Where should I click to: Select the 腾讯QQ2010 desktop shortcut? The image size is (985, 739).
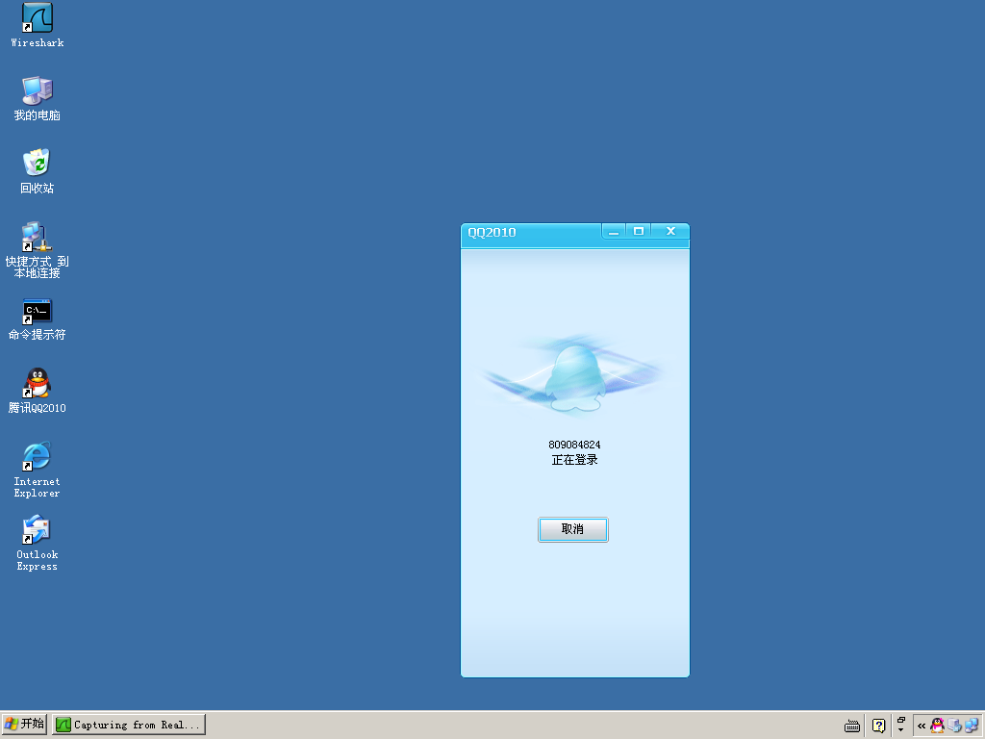pos(38,391)
